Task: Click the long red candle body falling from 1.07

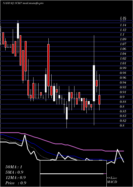Action: click(x=48, y=65)
